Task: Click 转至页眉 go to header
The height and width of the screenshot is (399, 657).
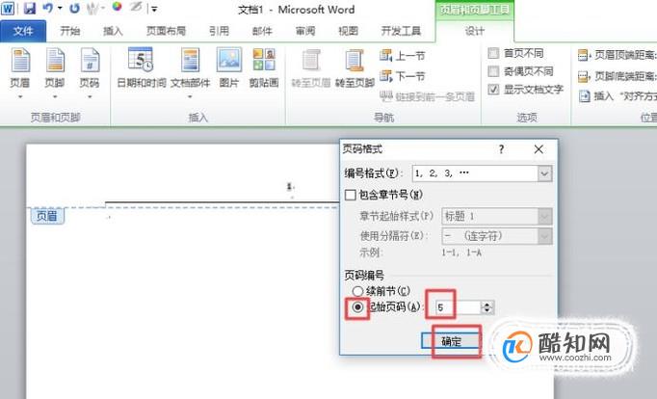Action: 311,68
